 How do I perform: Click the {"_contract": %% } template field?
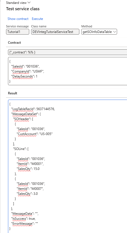click(67, 52)
